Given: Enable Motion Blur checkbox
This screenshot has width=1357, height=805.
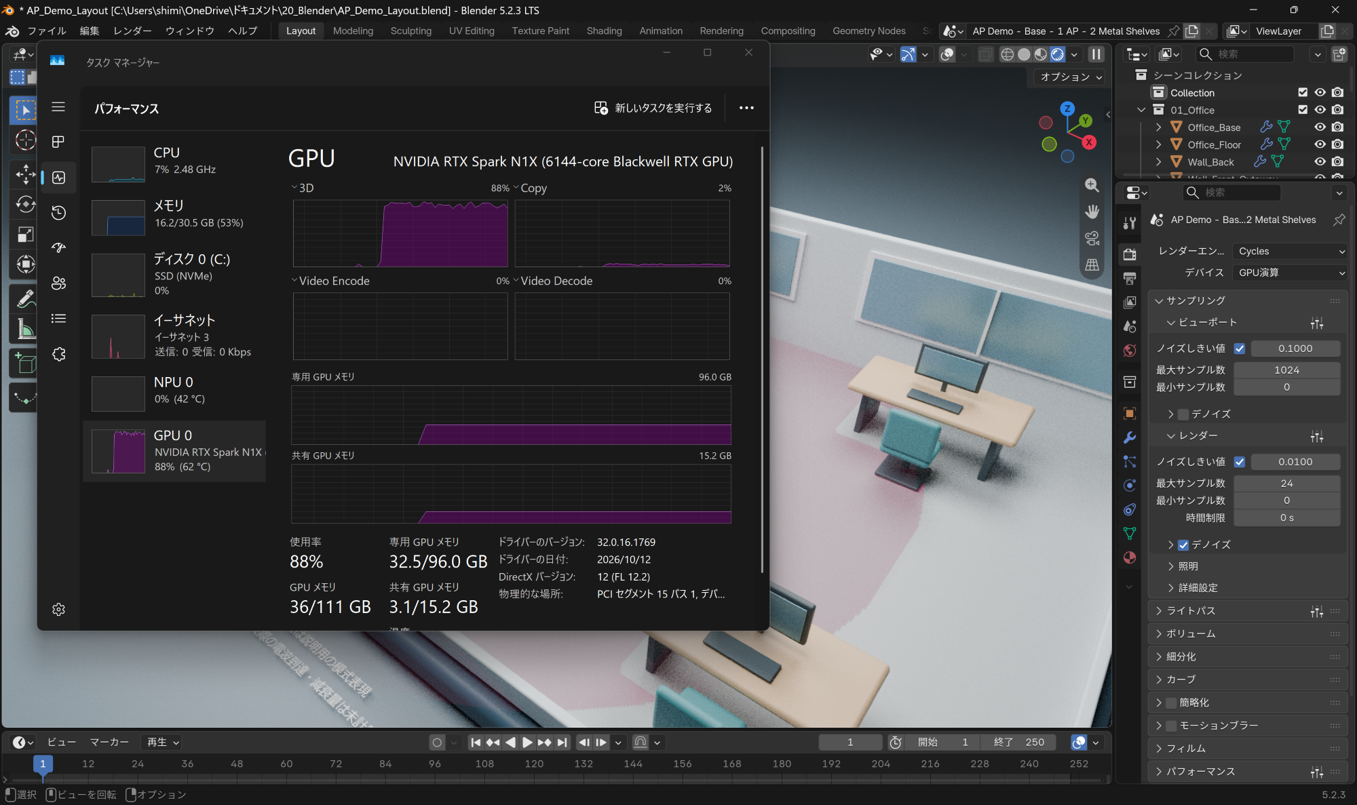Looking at the screenshot, I should pyautogui.click(x=1171, y=726).
